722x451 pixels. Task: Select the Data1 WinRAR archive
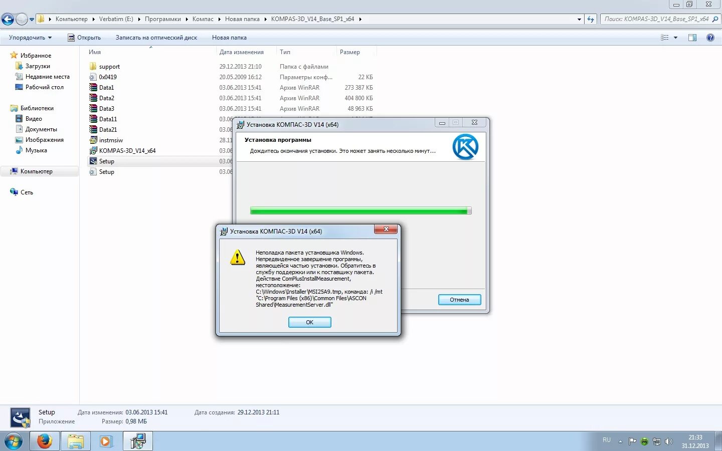tap(106, 88)
